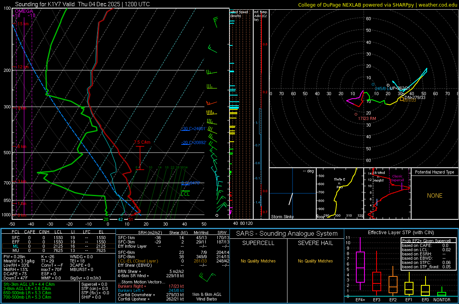The image size is (459, 304).
Task: Click the NONE hazard type value
Action: pyautogui.click(x=434, y=196)
